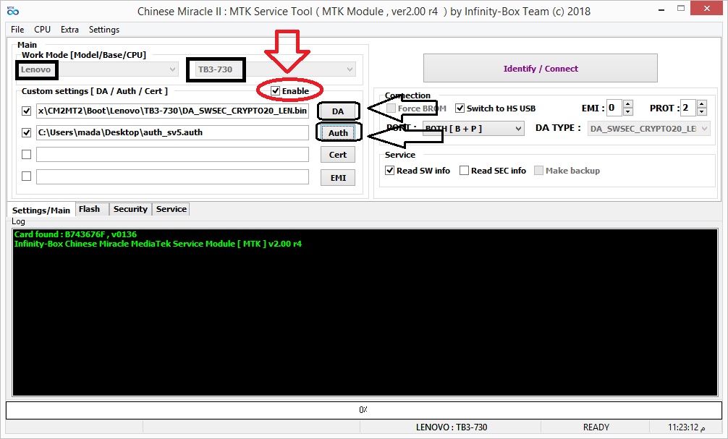Toggle the Read SW info checkbox

[390, 170]
